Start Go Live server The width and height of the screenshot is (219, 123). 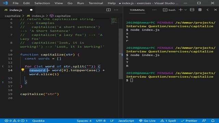click(x=147, y=121)
